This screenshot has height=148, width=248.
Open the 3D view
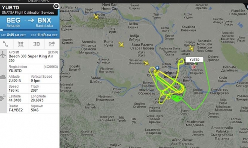point(36,44)
